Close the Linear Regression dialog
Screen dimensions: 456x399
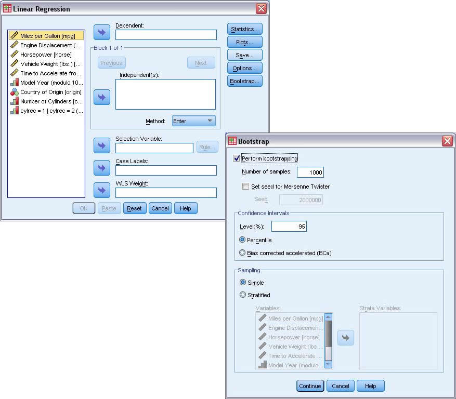[x=261, y=8]
